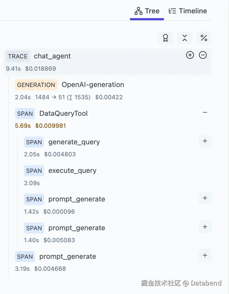The width and height of the screenshot is (229, 294).
Task: Collapse the DataQueryTool span
Action: (x=205, y=113)
